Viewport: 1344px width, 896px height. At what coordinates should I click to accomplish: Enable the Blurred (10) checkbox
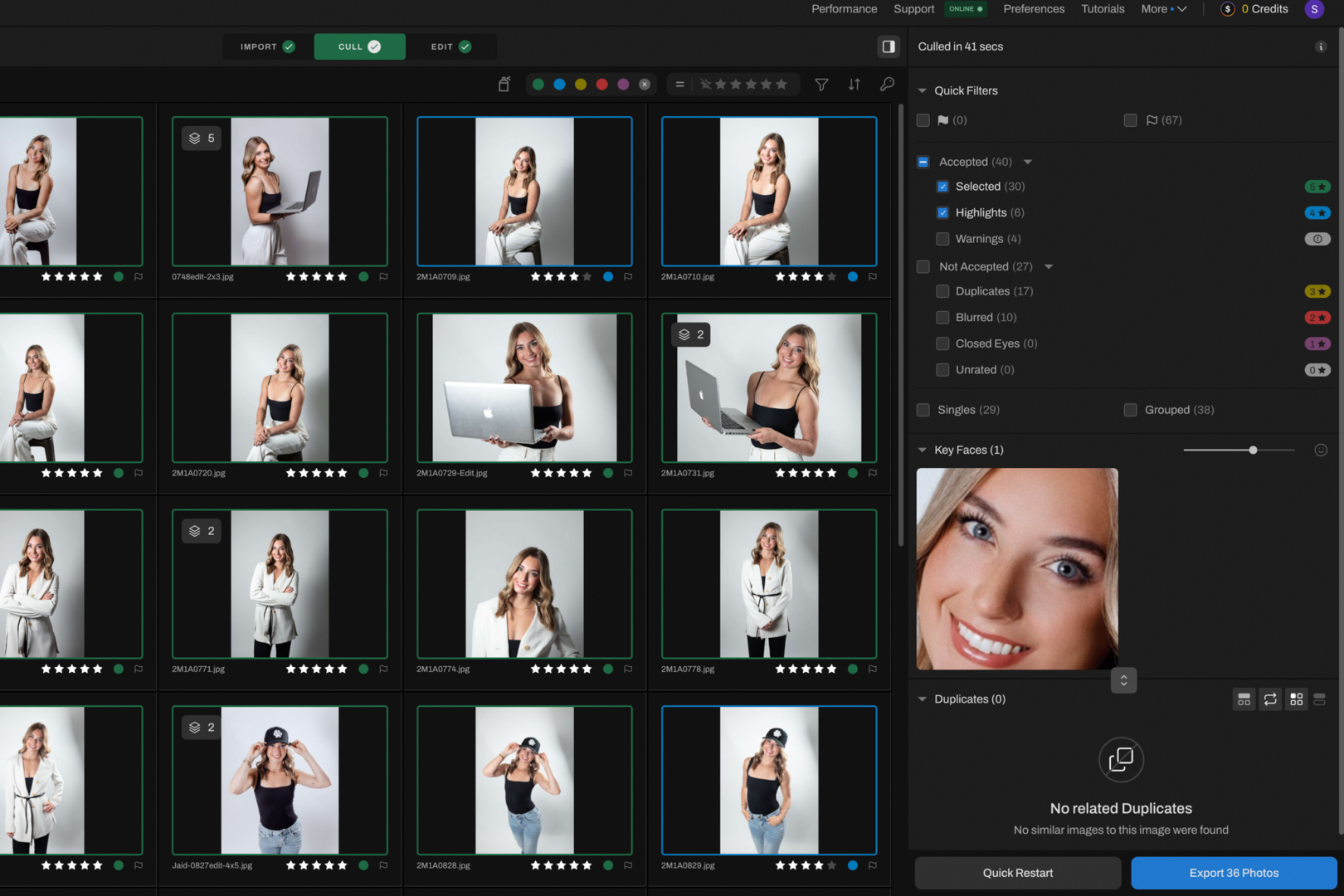(x=942, y=318)
